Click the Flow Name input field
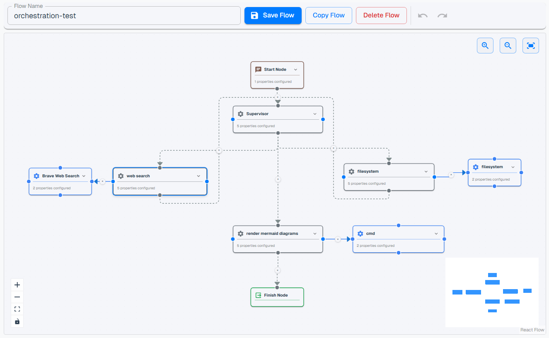The image size is (549, 338). (x=124, y=16)
